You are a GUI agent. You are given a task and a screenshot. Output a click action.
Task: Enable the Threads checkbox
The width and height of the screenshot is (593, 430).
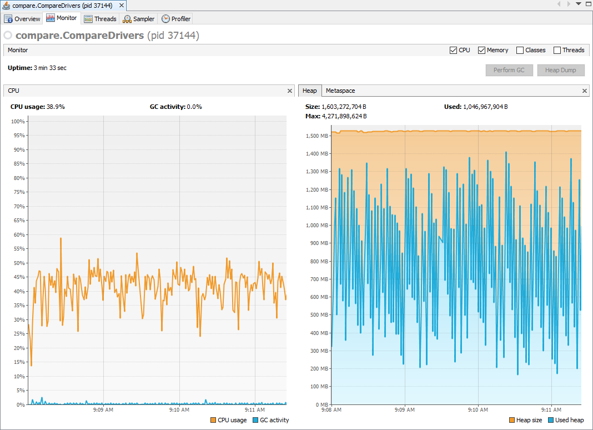tap(557, 50)
